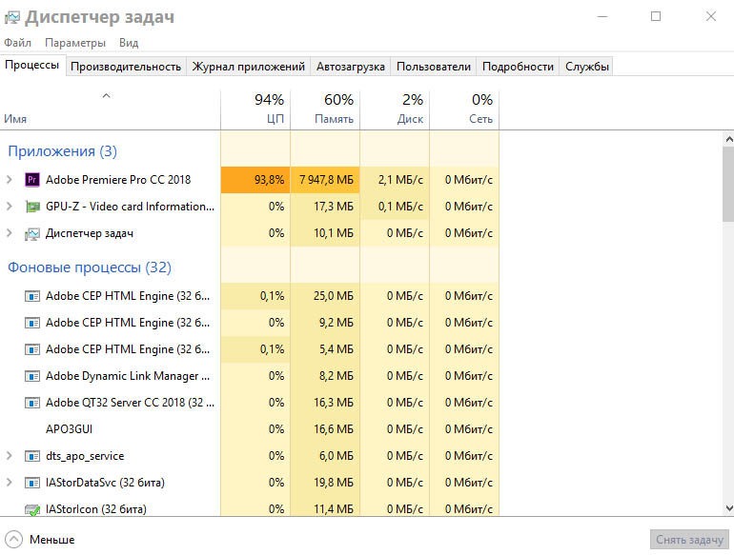Select Adobe Dynamic Link Manager process name

coord(128,376)
